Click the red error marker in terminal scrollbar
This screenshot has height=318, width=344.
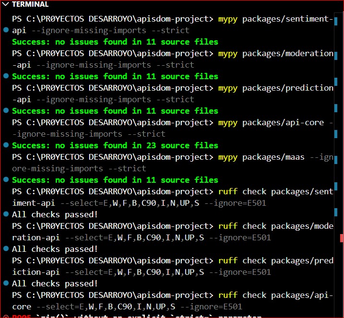(x=342, y=238)
